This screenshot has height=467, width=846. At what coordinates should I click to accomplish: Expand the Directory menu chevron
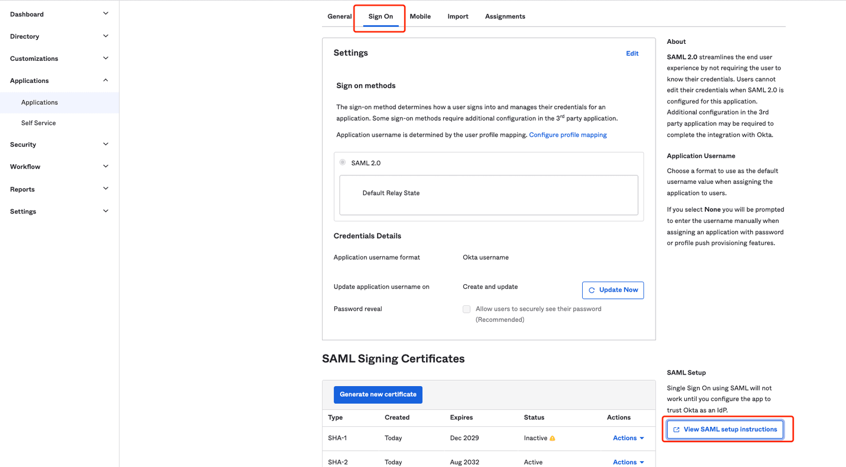[106, 36]
